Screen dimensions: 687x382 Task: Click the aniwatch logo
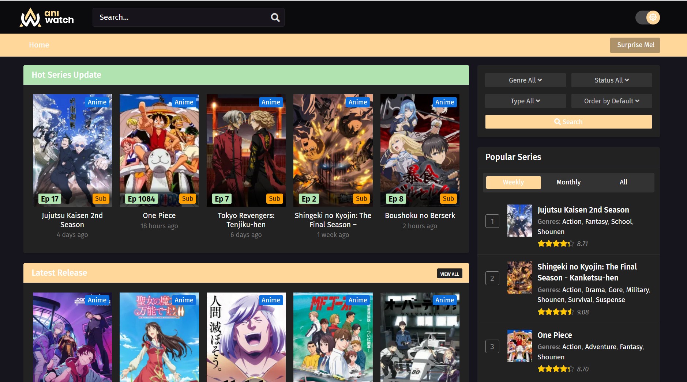pos(47,17)
